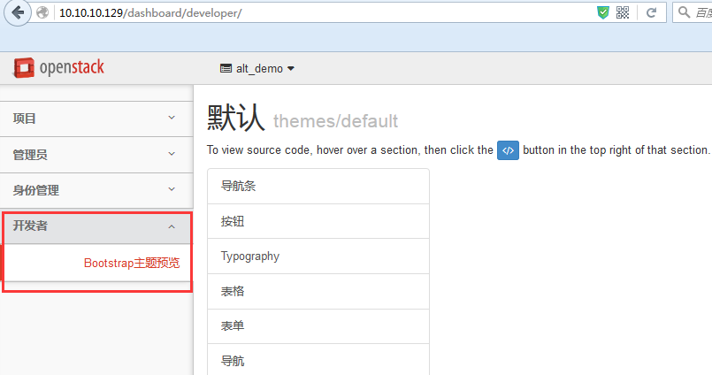
Task: Collapse the 开发者 sidebar panel
Action: tap(97, 226)
